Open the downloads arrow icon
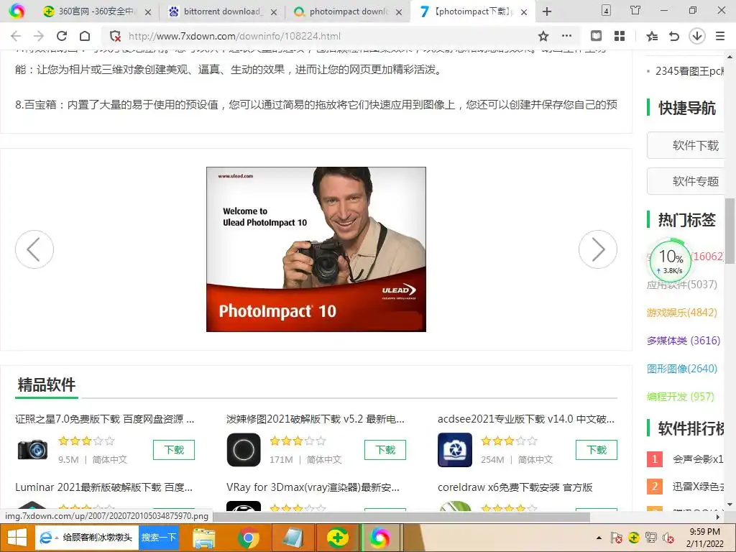 point(697,36)
